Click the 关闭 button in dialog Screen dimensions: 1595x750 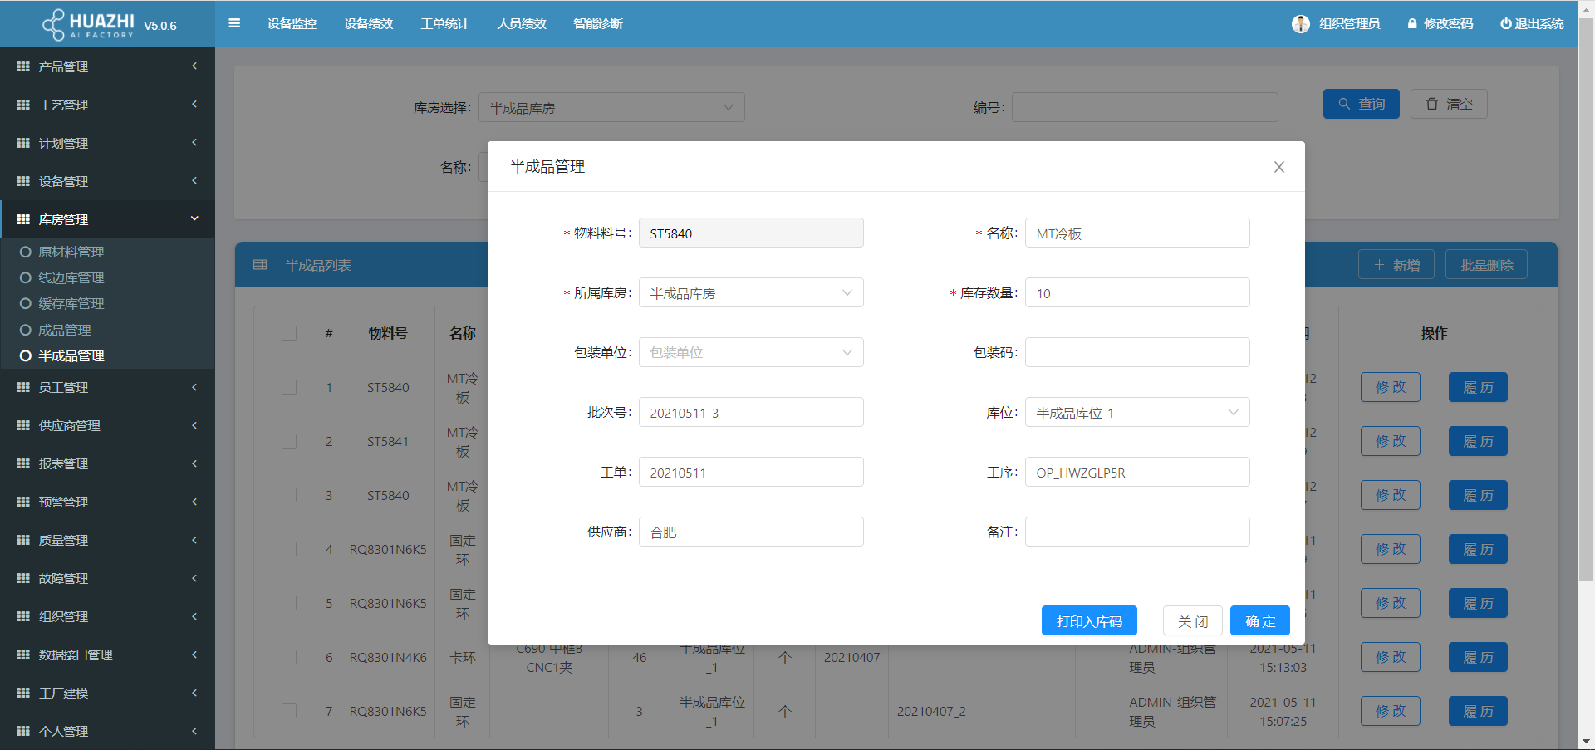click(x=1192, y=620)
